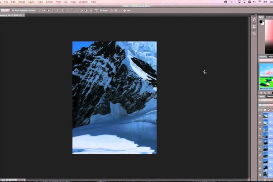Switch to the Swatches panel tab
The image size is (273, 182).
269,15
